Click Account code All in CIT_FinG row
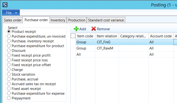Viewport: 177px width, 103px height. [x=161, y=42]
